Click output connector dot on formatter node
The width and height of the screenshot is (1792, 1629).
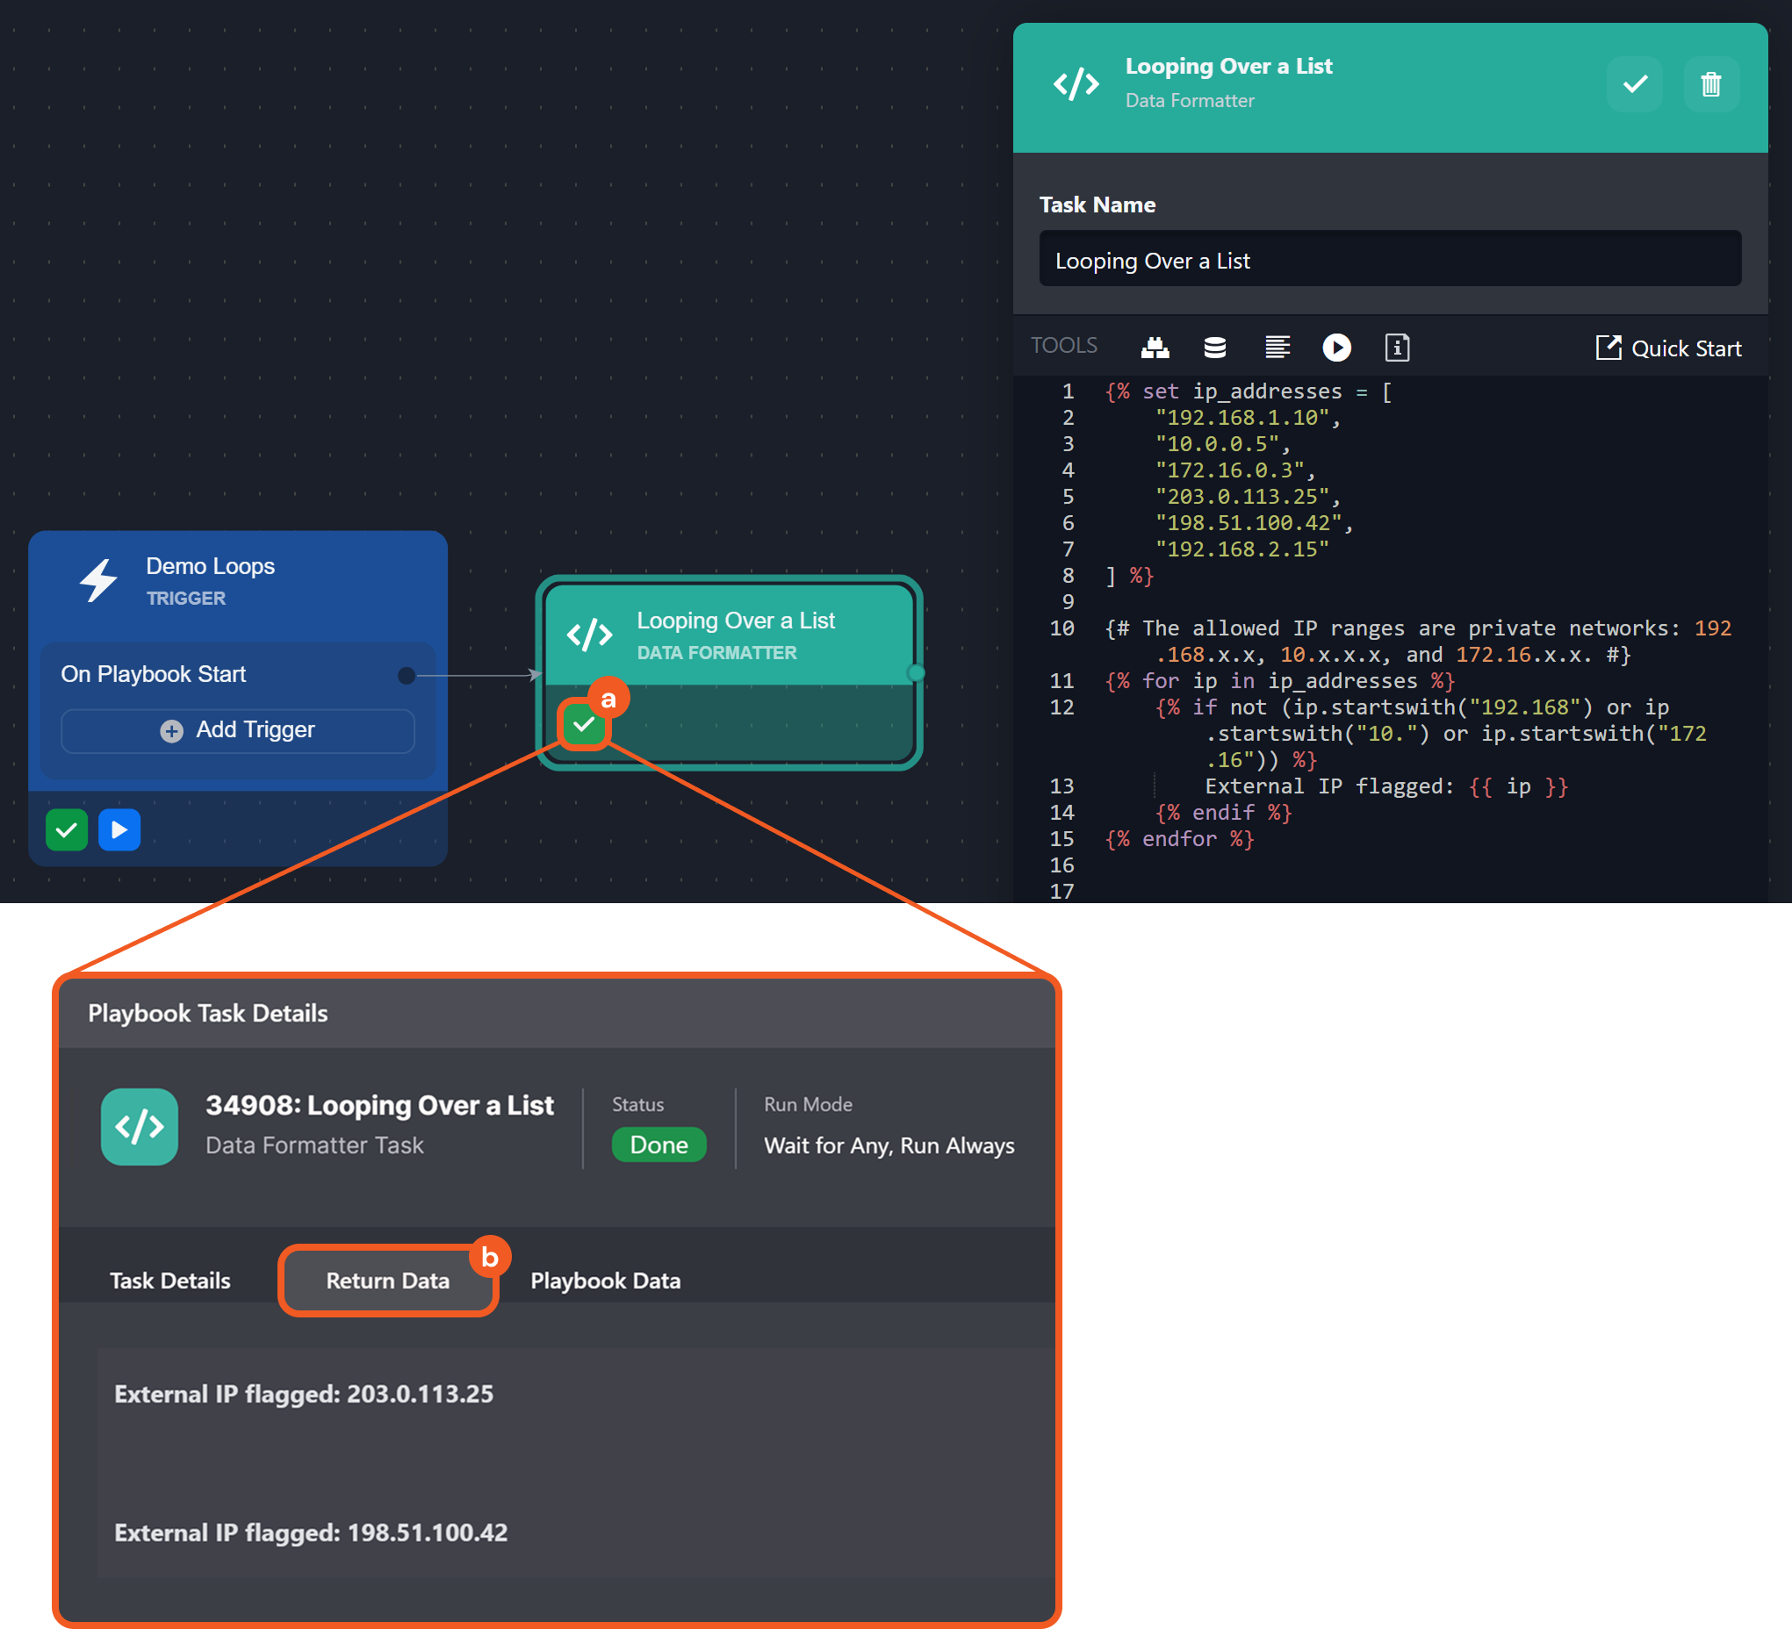coord(916,672)
